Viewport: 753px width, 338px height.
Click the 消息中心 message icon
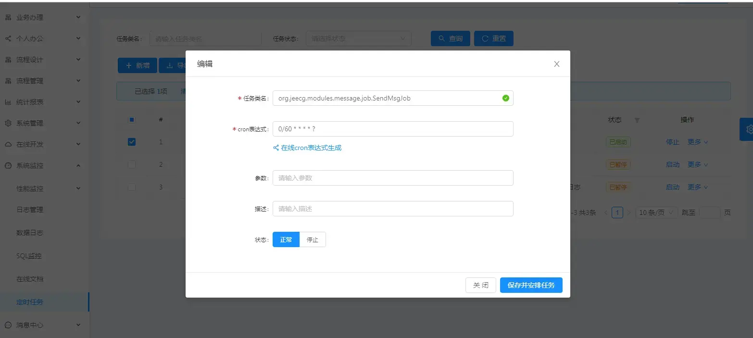tap(8, 325)
